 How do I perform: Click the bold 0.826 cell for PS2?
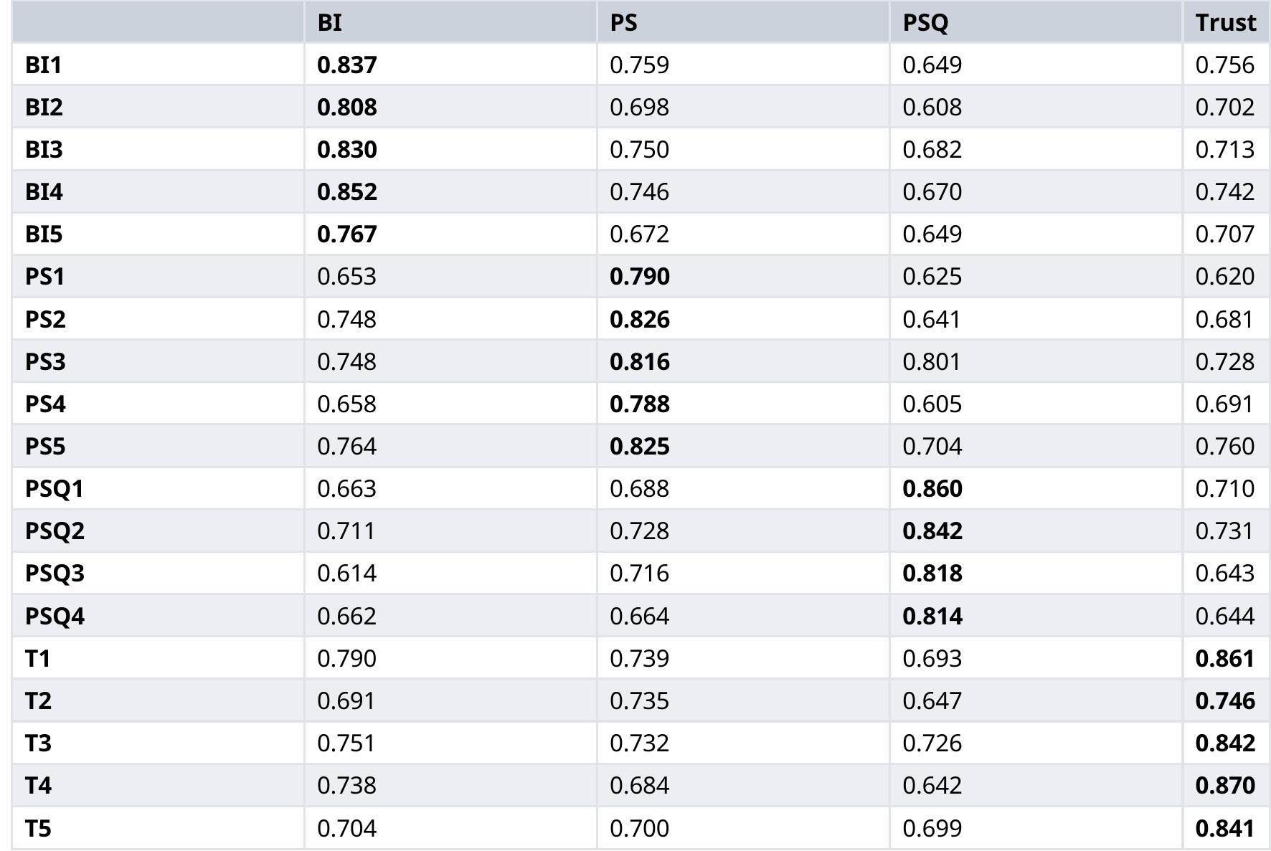pyautogui.click(x=640, y=320)
